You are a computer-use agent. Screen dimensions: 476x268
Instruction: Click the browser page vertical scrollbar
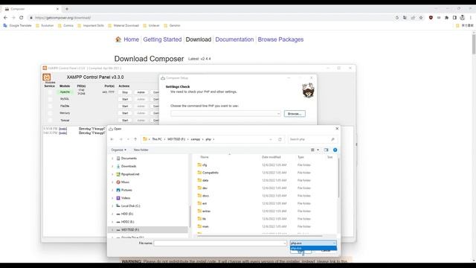click(x=474, y=44)
